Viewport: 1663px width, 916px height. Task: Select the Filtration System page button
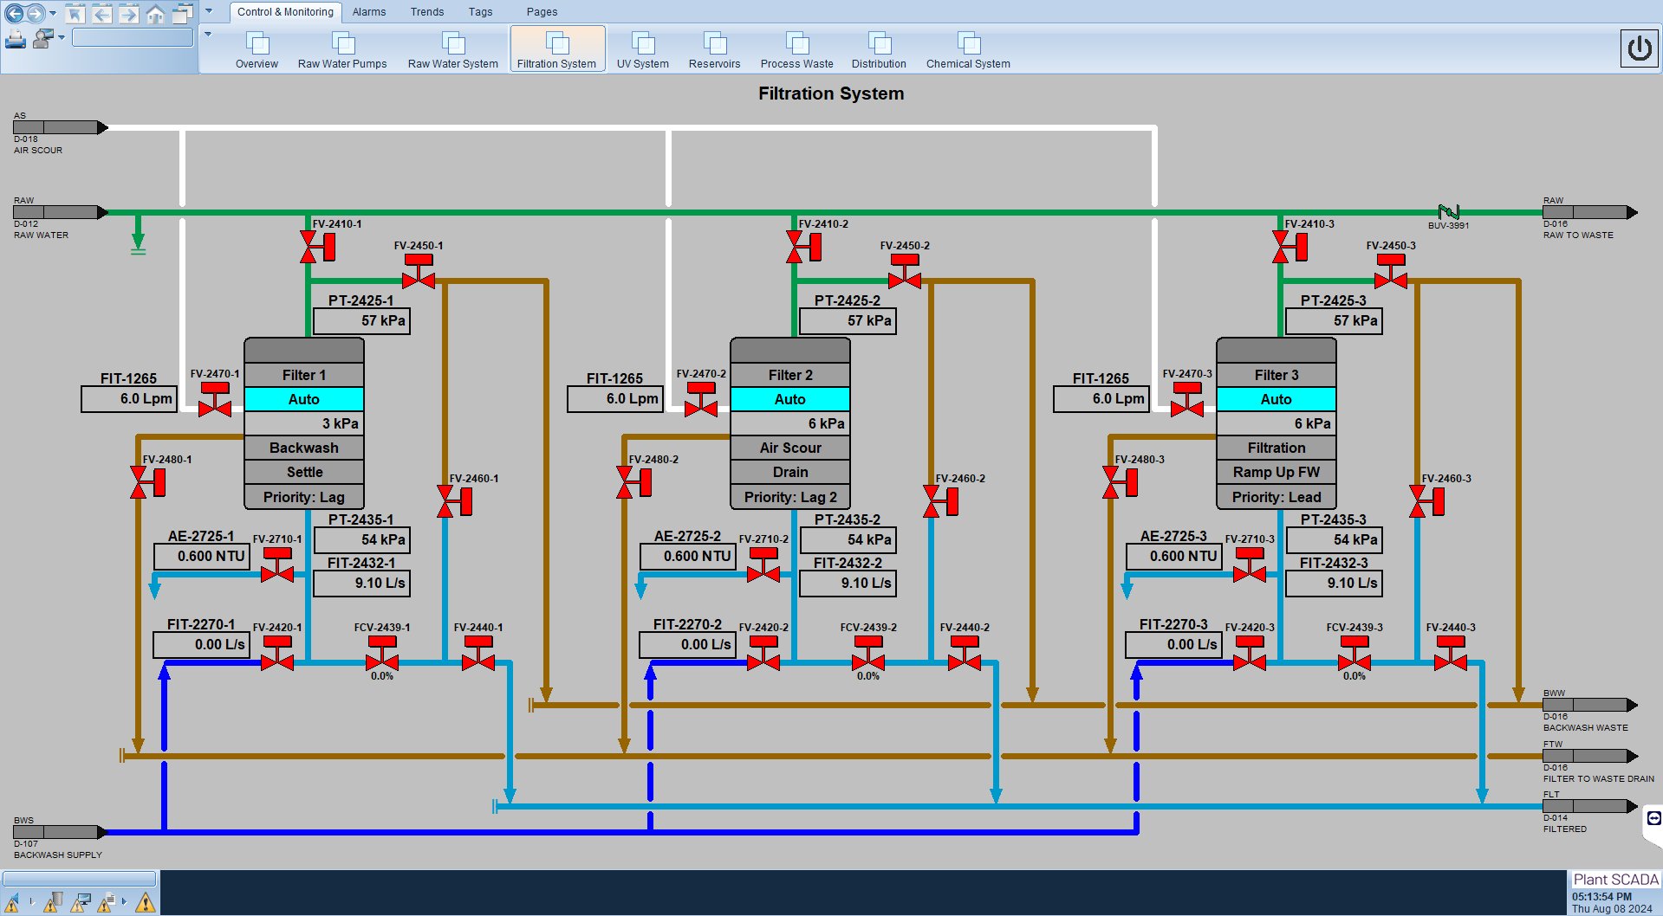(557, 48)
